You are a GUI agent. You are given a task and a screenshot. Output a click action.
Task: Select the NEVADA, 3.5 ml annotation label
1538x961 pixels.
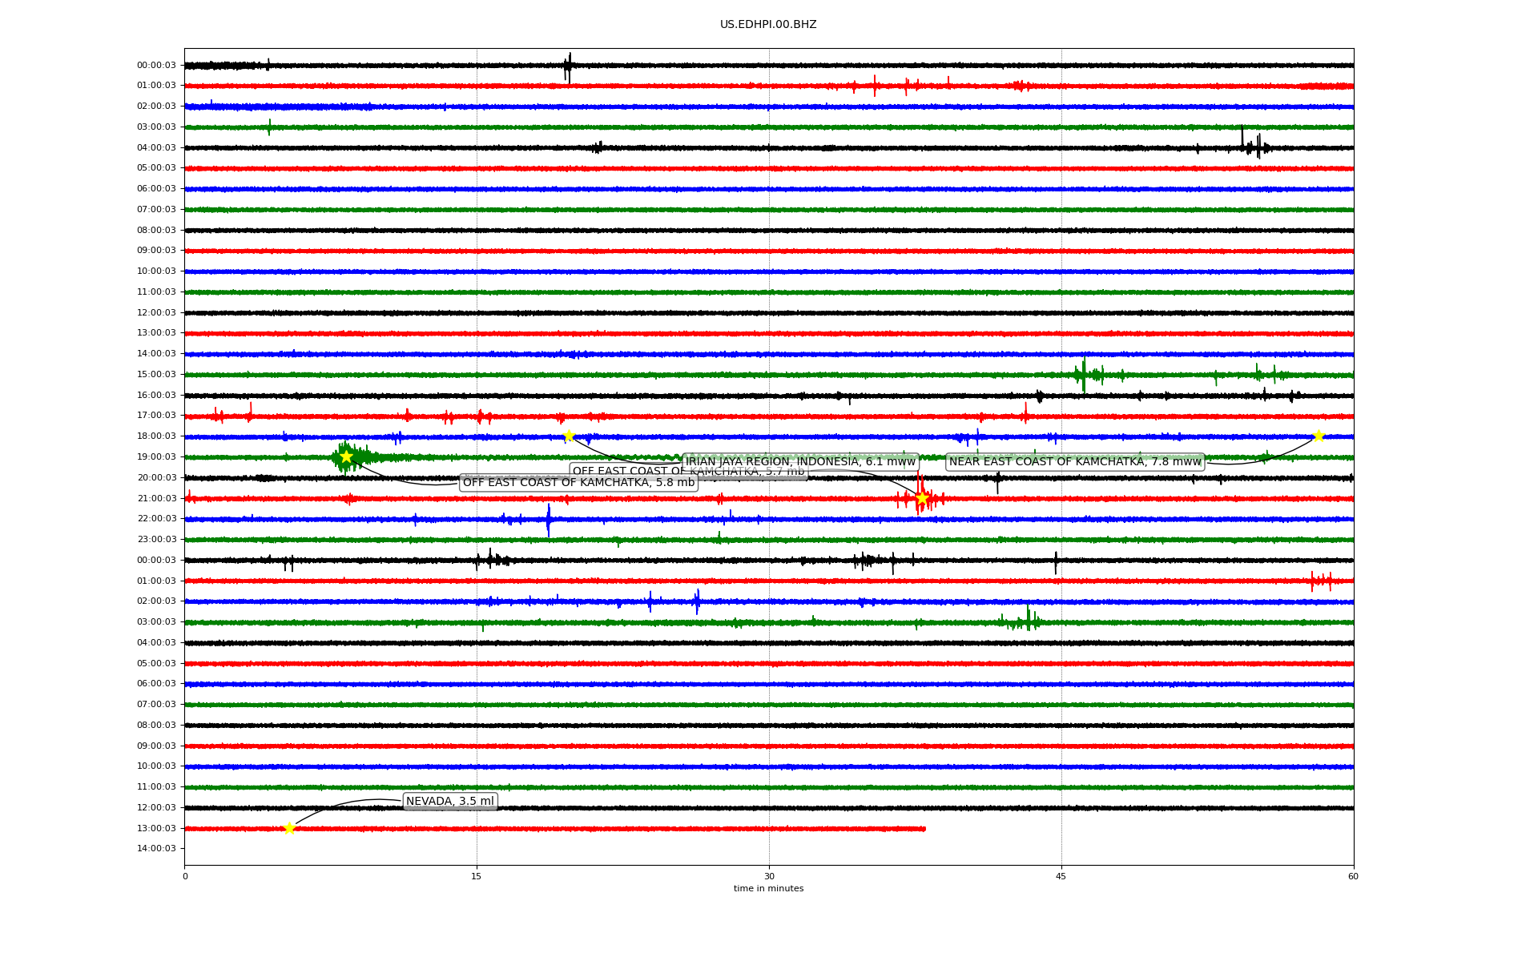click(449, 801)
